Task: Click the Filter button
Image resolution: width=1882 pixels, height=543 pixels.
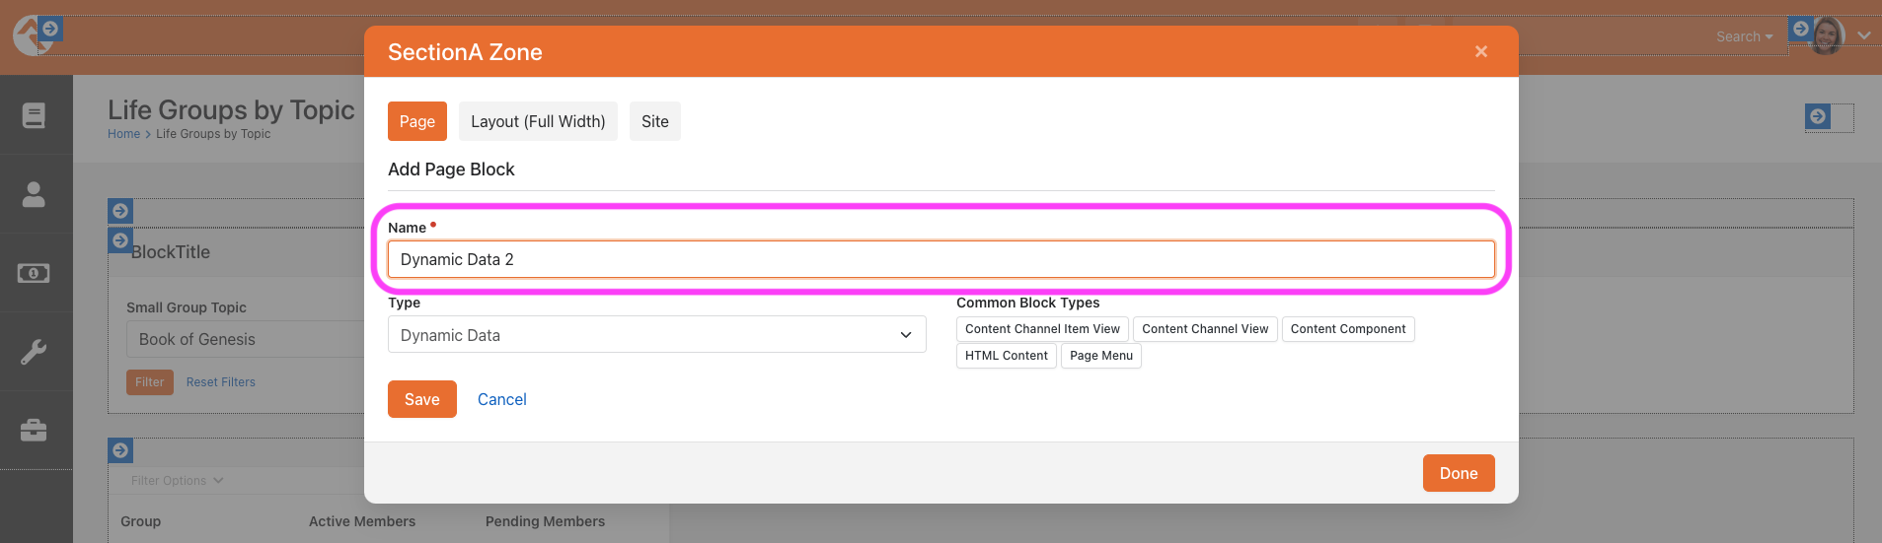Action: 150,382
